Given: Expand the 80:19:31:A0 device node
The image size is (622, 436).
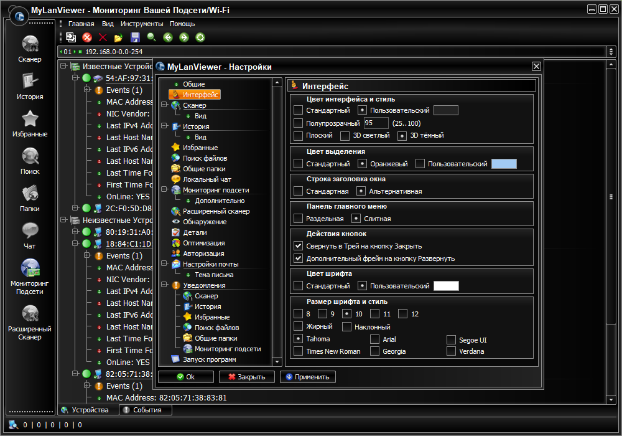Looking at the screenshot, I should (75, 231).
